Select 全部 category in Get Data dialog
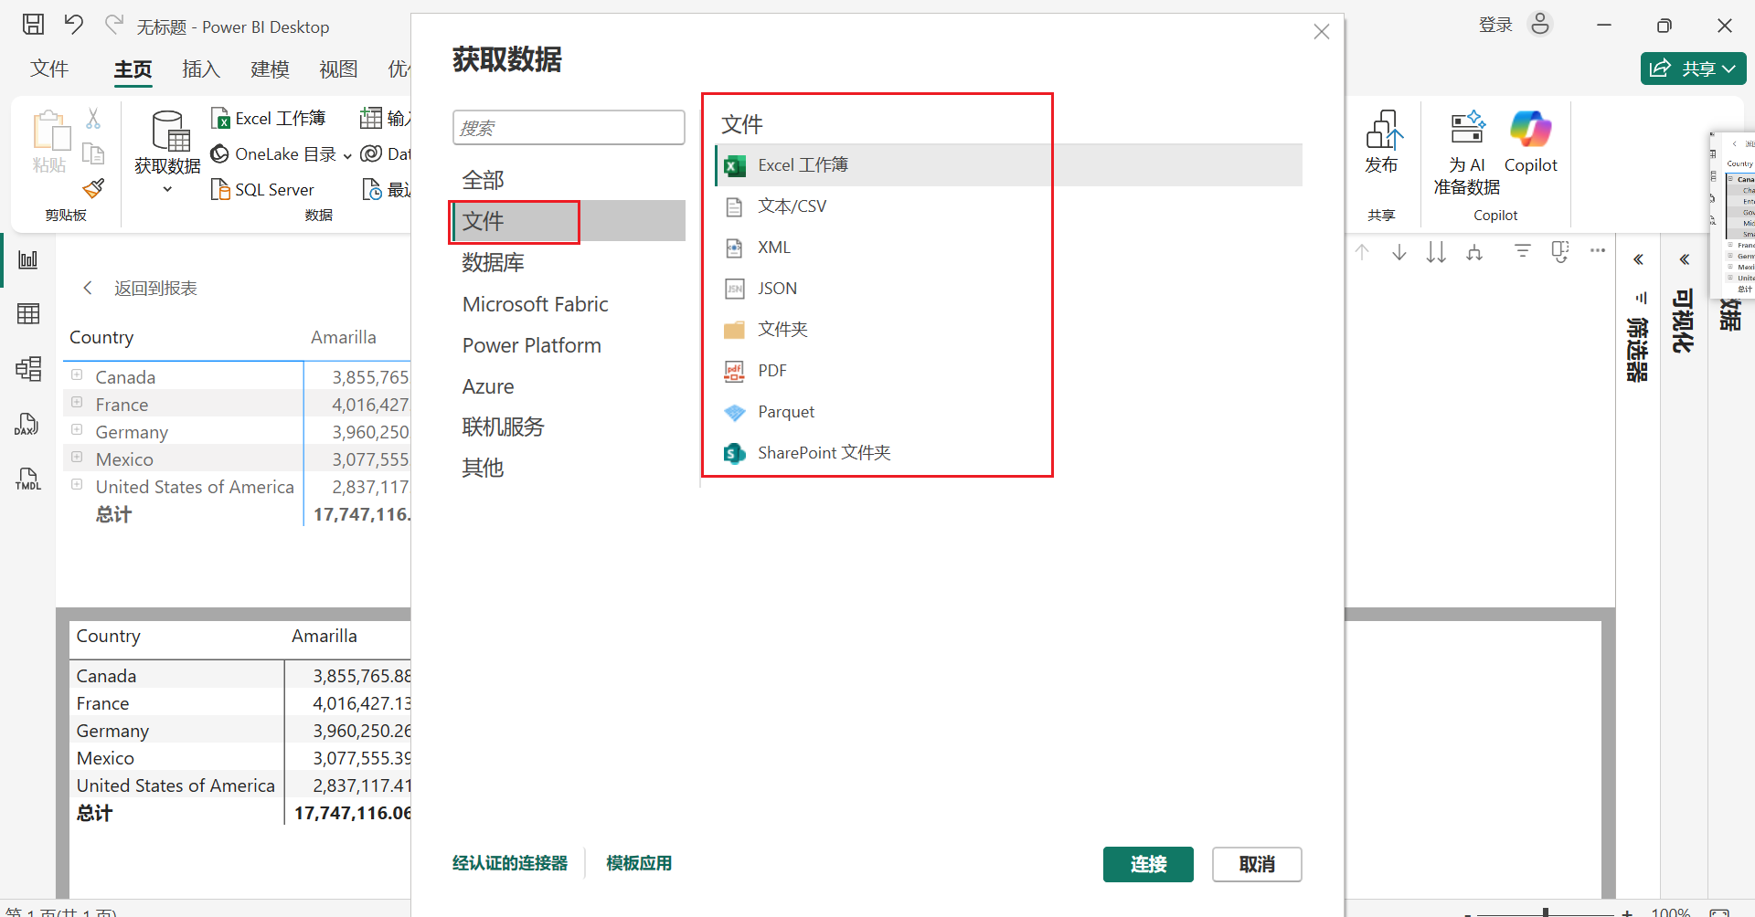This screenshot has width=1755, height=917. 569,180
